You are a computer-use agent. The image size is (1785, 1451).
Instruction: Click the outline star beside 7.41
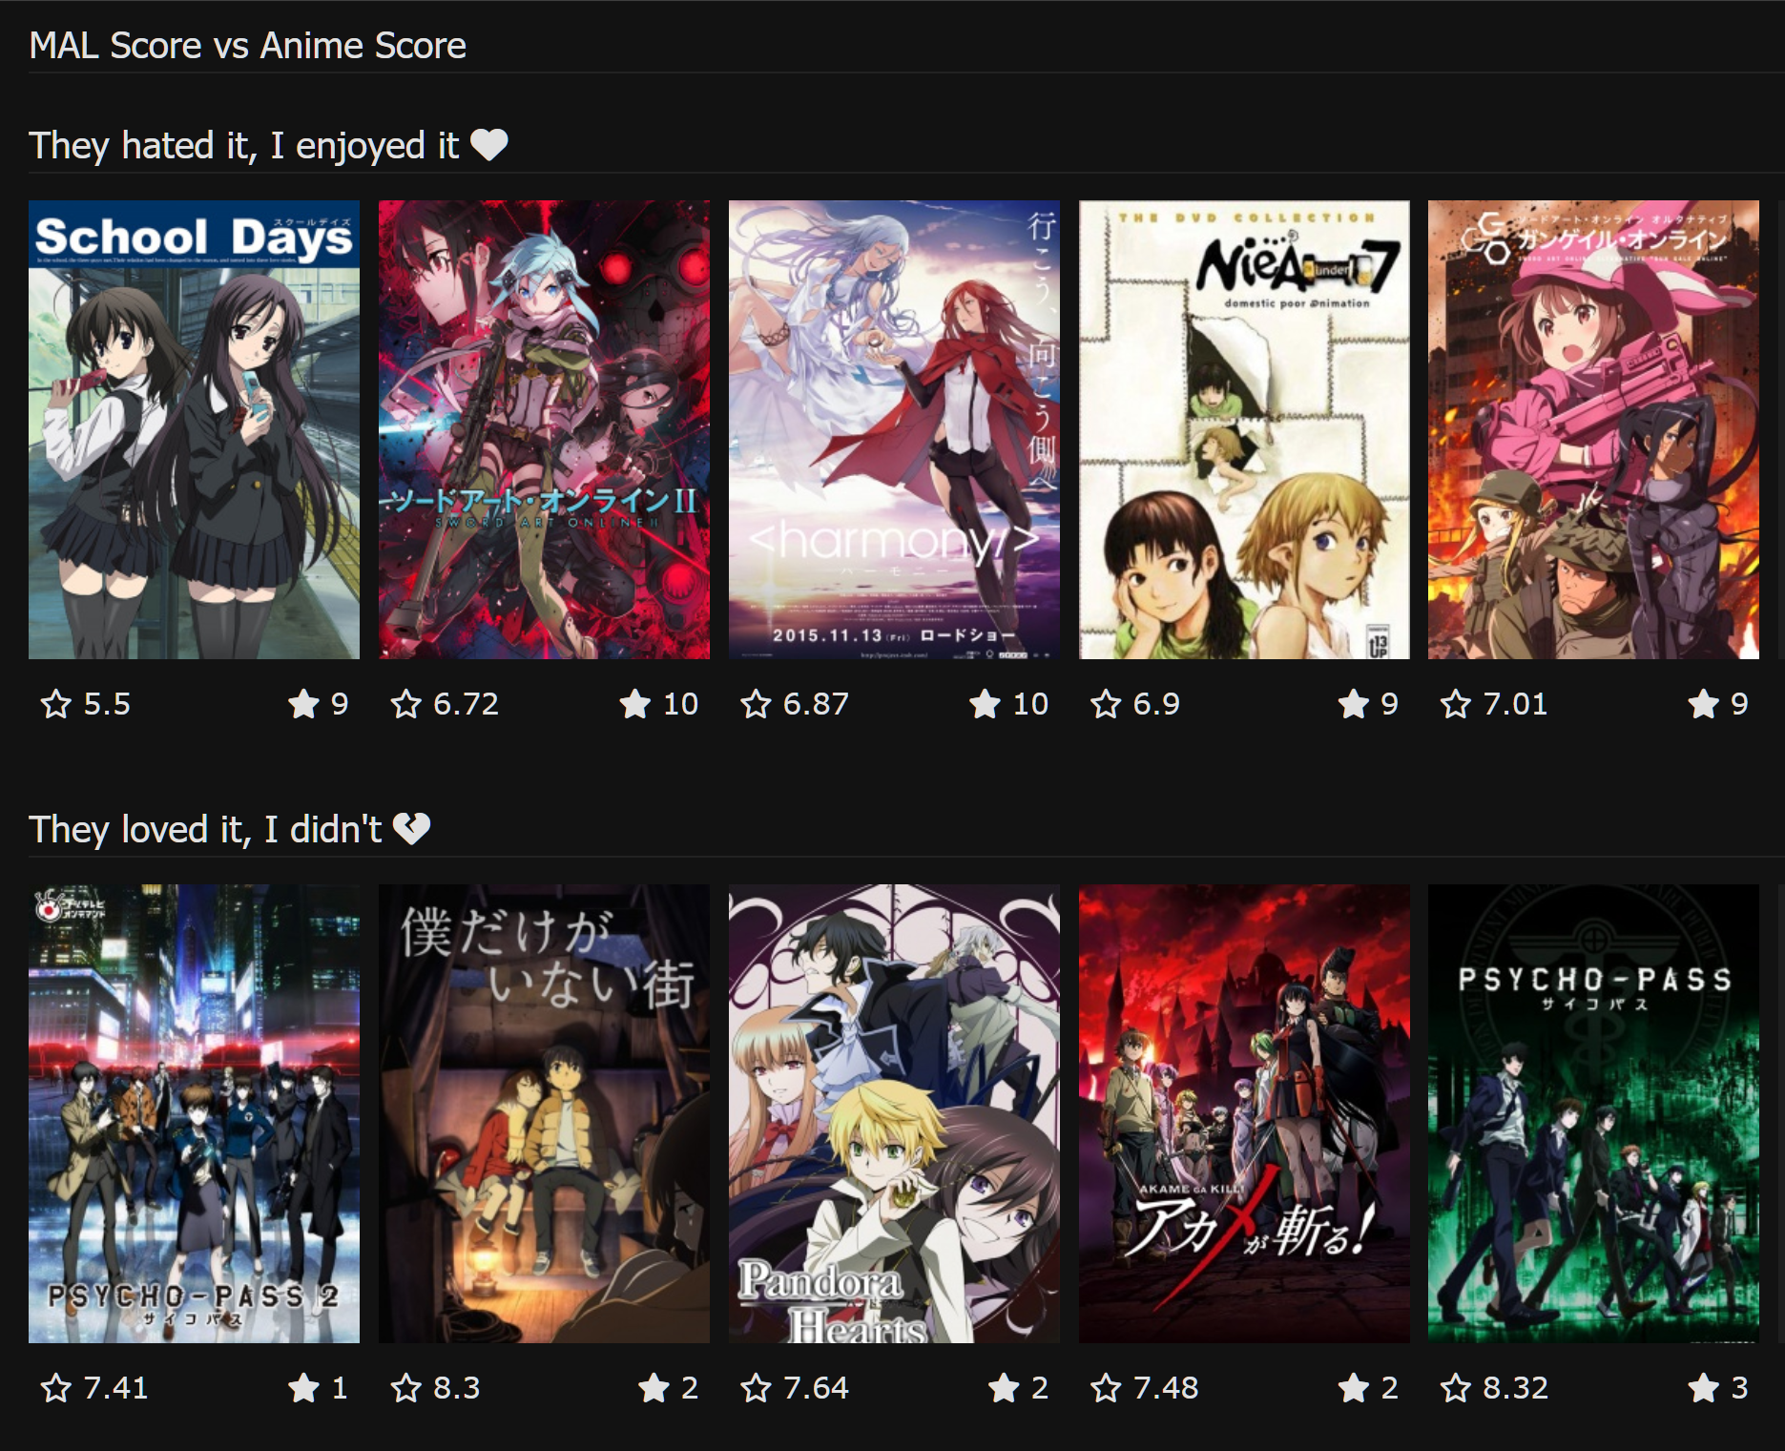pyautogui.click(x=56, y=1388)
